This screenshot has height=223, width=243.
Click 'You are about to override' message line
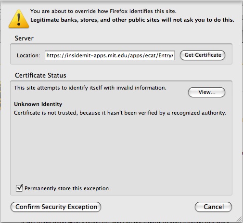103,11
